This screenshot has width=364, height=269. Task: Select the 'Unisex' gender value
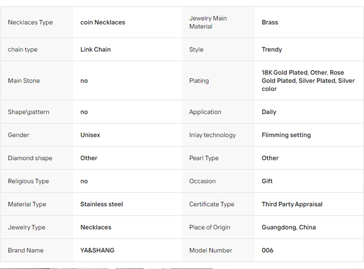tap(90, 135)
